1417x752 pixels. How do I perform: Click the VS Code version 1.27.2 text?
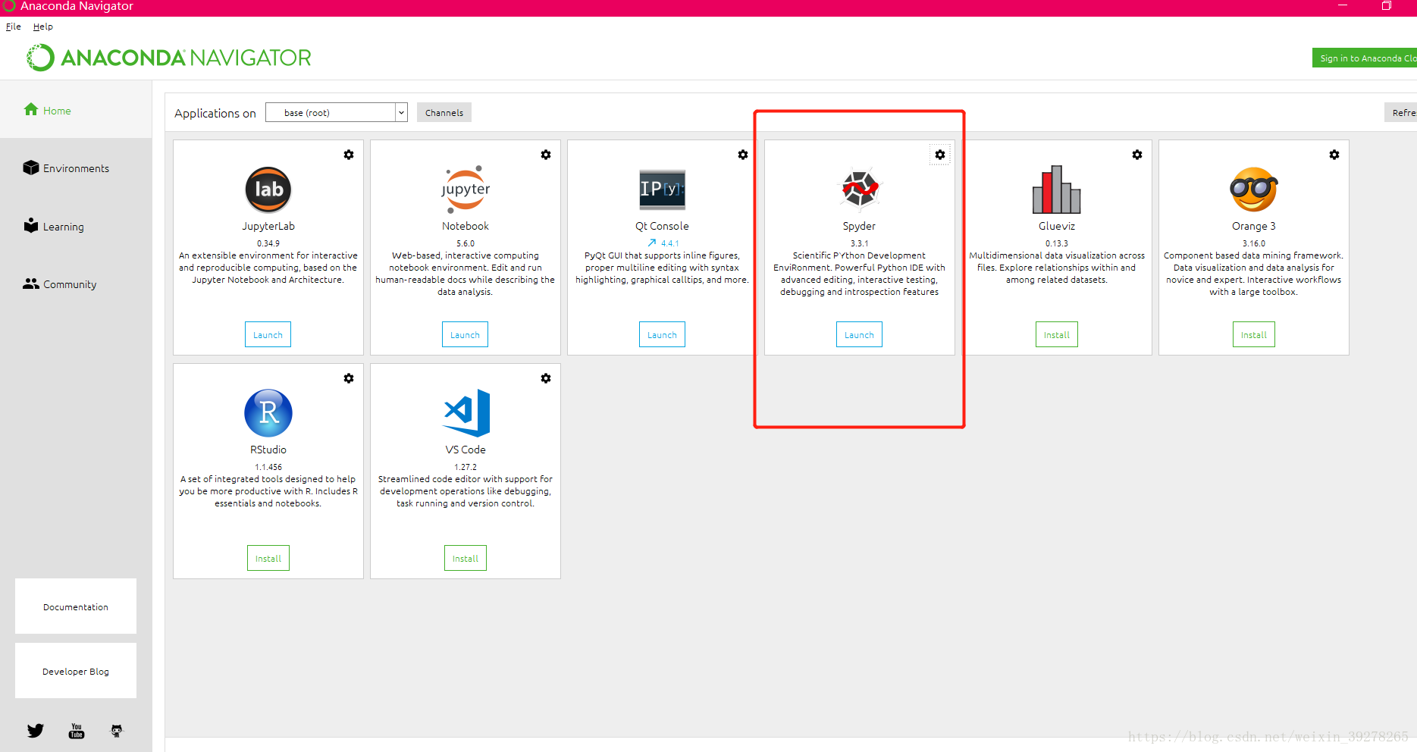(466, 467)
